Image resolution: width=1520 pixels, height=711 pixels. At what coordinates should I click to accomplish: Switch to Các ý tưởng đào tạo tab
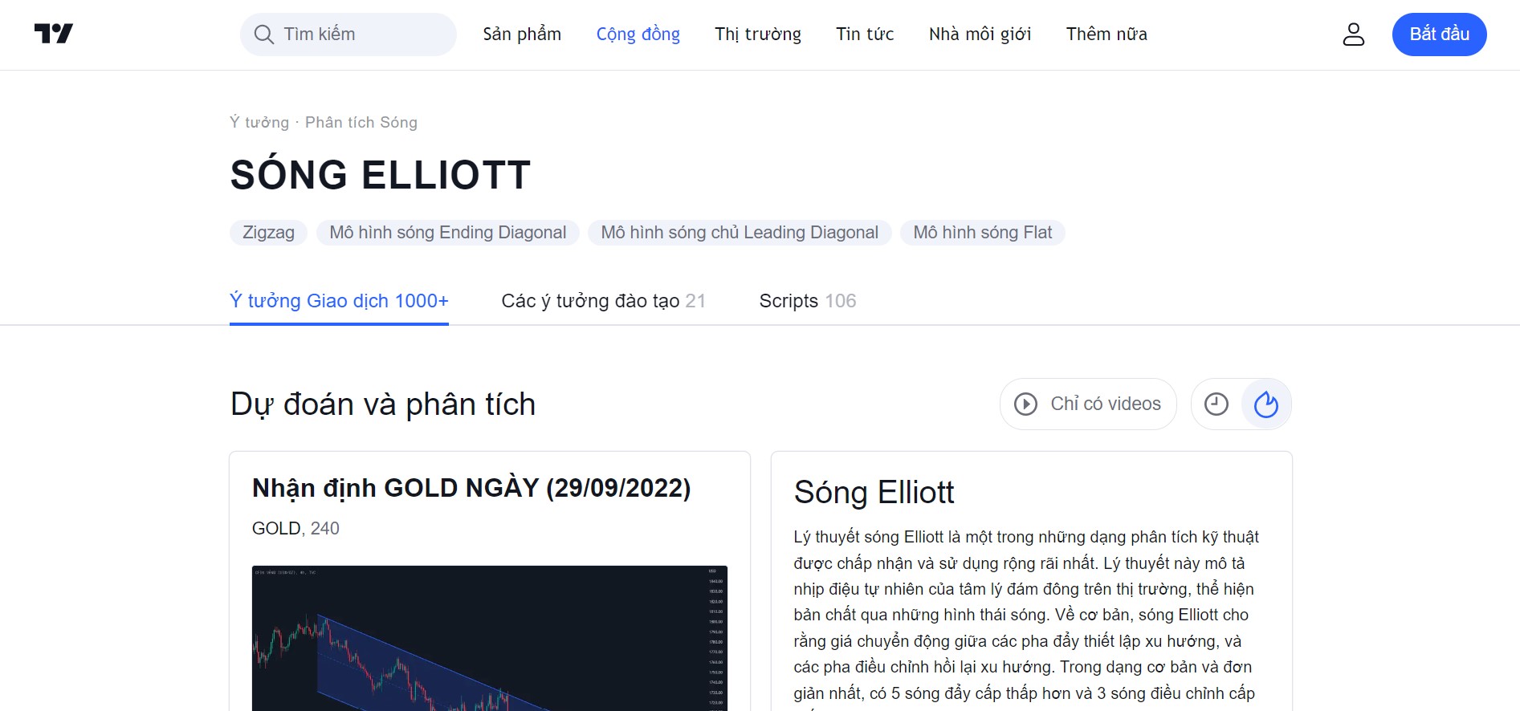[604, 301]
